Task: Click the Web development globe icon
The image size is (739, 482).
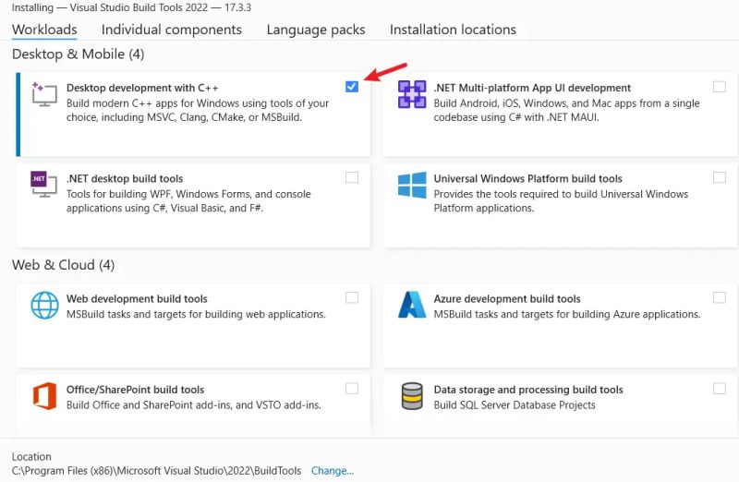Action: point(44,305)
